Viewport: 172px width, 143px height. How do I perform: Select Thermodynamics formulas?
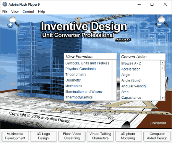79,97
